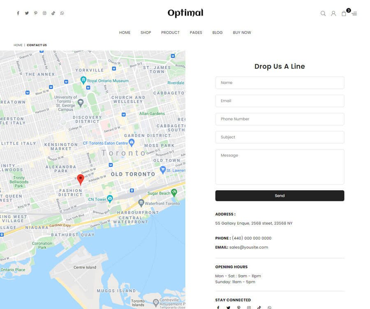Open the WhatsApp icon in the header
The height and width of the screenshot is (309, 370).
pos(62,13)
